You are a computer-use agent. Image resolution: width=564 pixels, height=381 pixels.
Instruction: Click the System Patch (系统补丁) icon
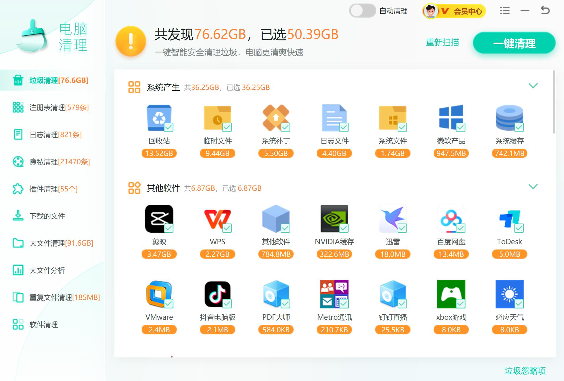click(x=276, y=118)
